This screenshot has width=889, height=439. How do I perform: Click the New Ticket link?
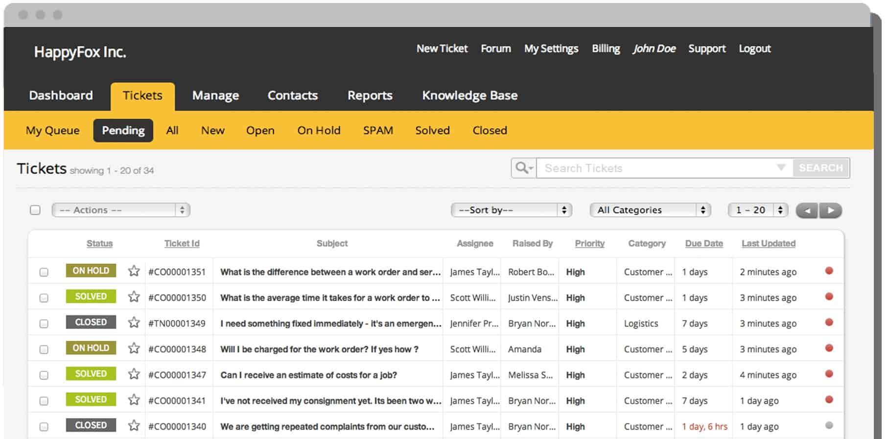pos(442,48)
